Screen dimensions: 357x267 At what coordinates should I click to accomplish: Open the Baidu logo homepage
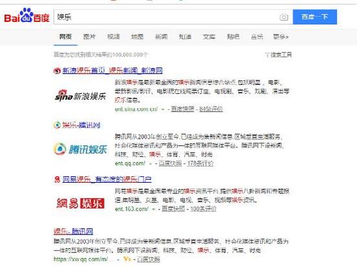pos(27,16)
